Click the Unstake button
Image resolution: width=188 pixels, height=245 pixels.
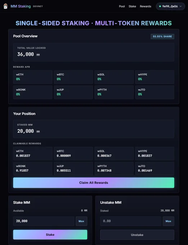(x=137, y=235)
